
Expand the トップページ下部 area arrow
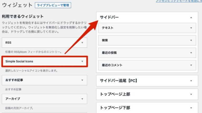pyautogui.click(x=191, y=108)
